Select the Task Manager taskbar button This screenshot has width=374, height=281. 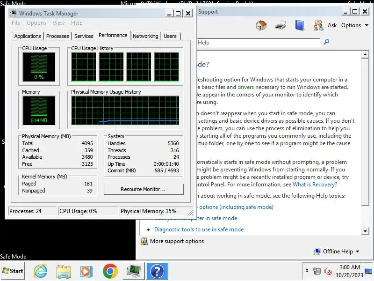coord(134,271)
